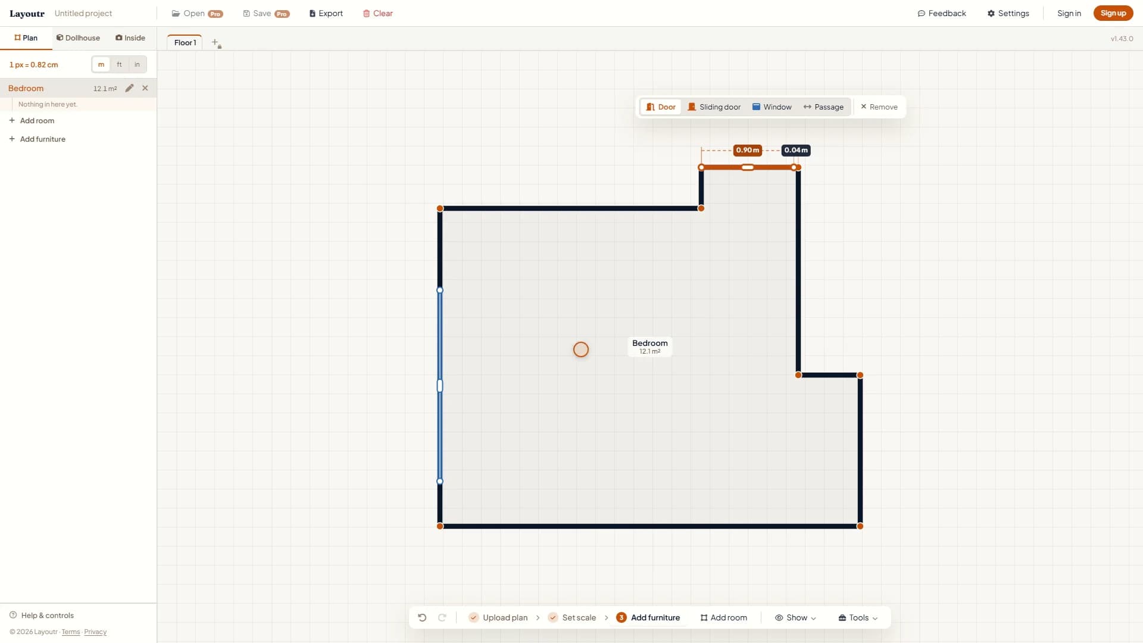The image size is (1143, 643).
Task: Select the Sliding door opening type
Action: tap(714, 107)
